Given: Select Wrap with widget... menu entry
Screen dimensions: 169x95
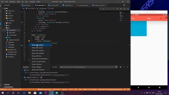Looking at the screenshot, I should [40, 45].
